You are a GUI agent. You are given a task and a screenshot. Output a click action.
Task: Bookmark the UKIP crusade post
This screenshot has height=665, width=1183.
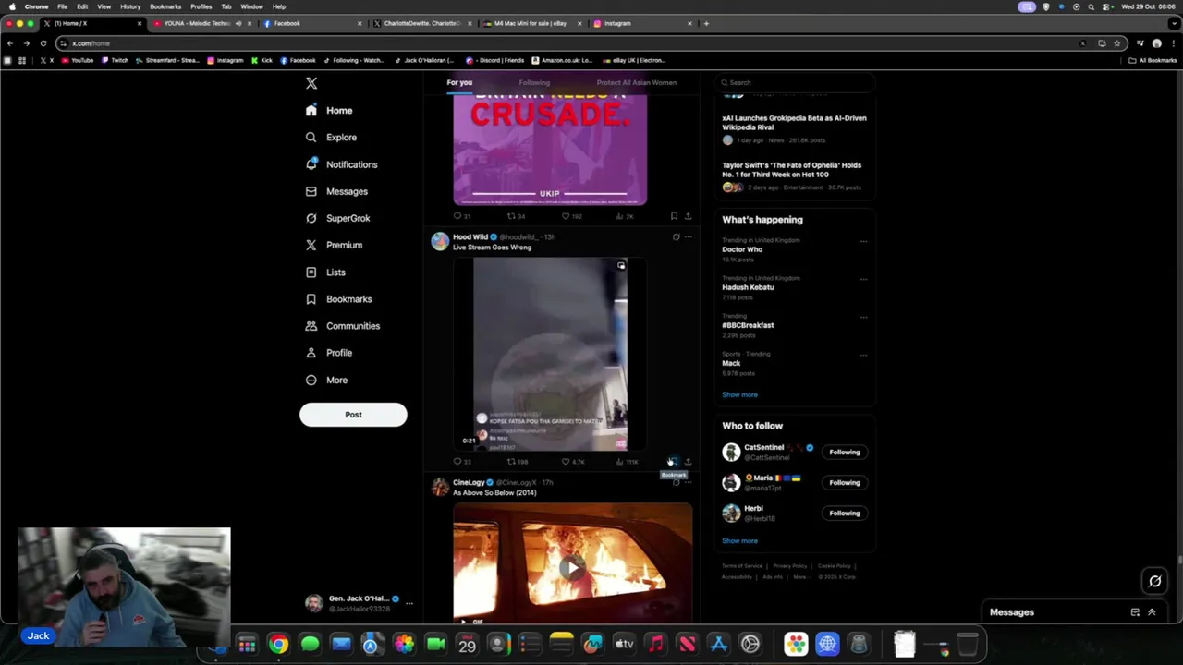click(674, 216)
